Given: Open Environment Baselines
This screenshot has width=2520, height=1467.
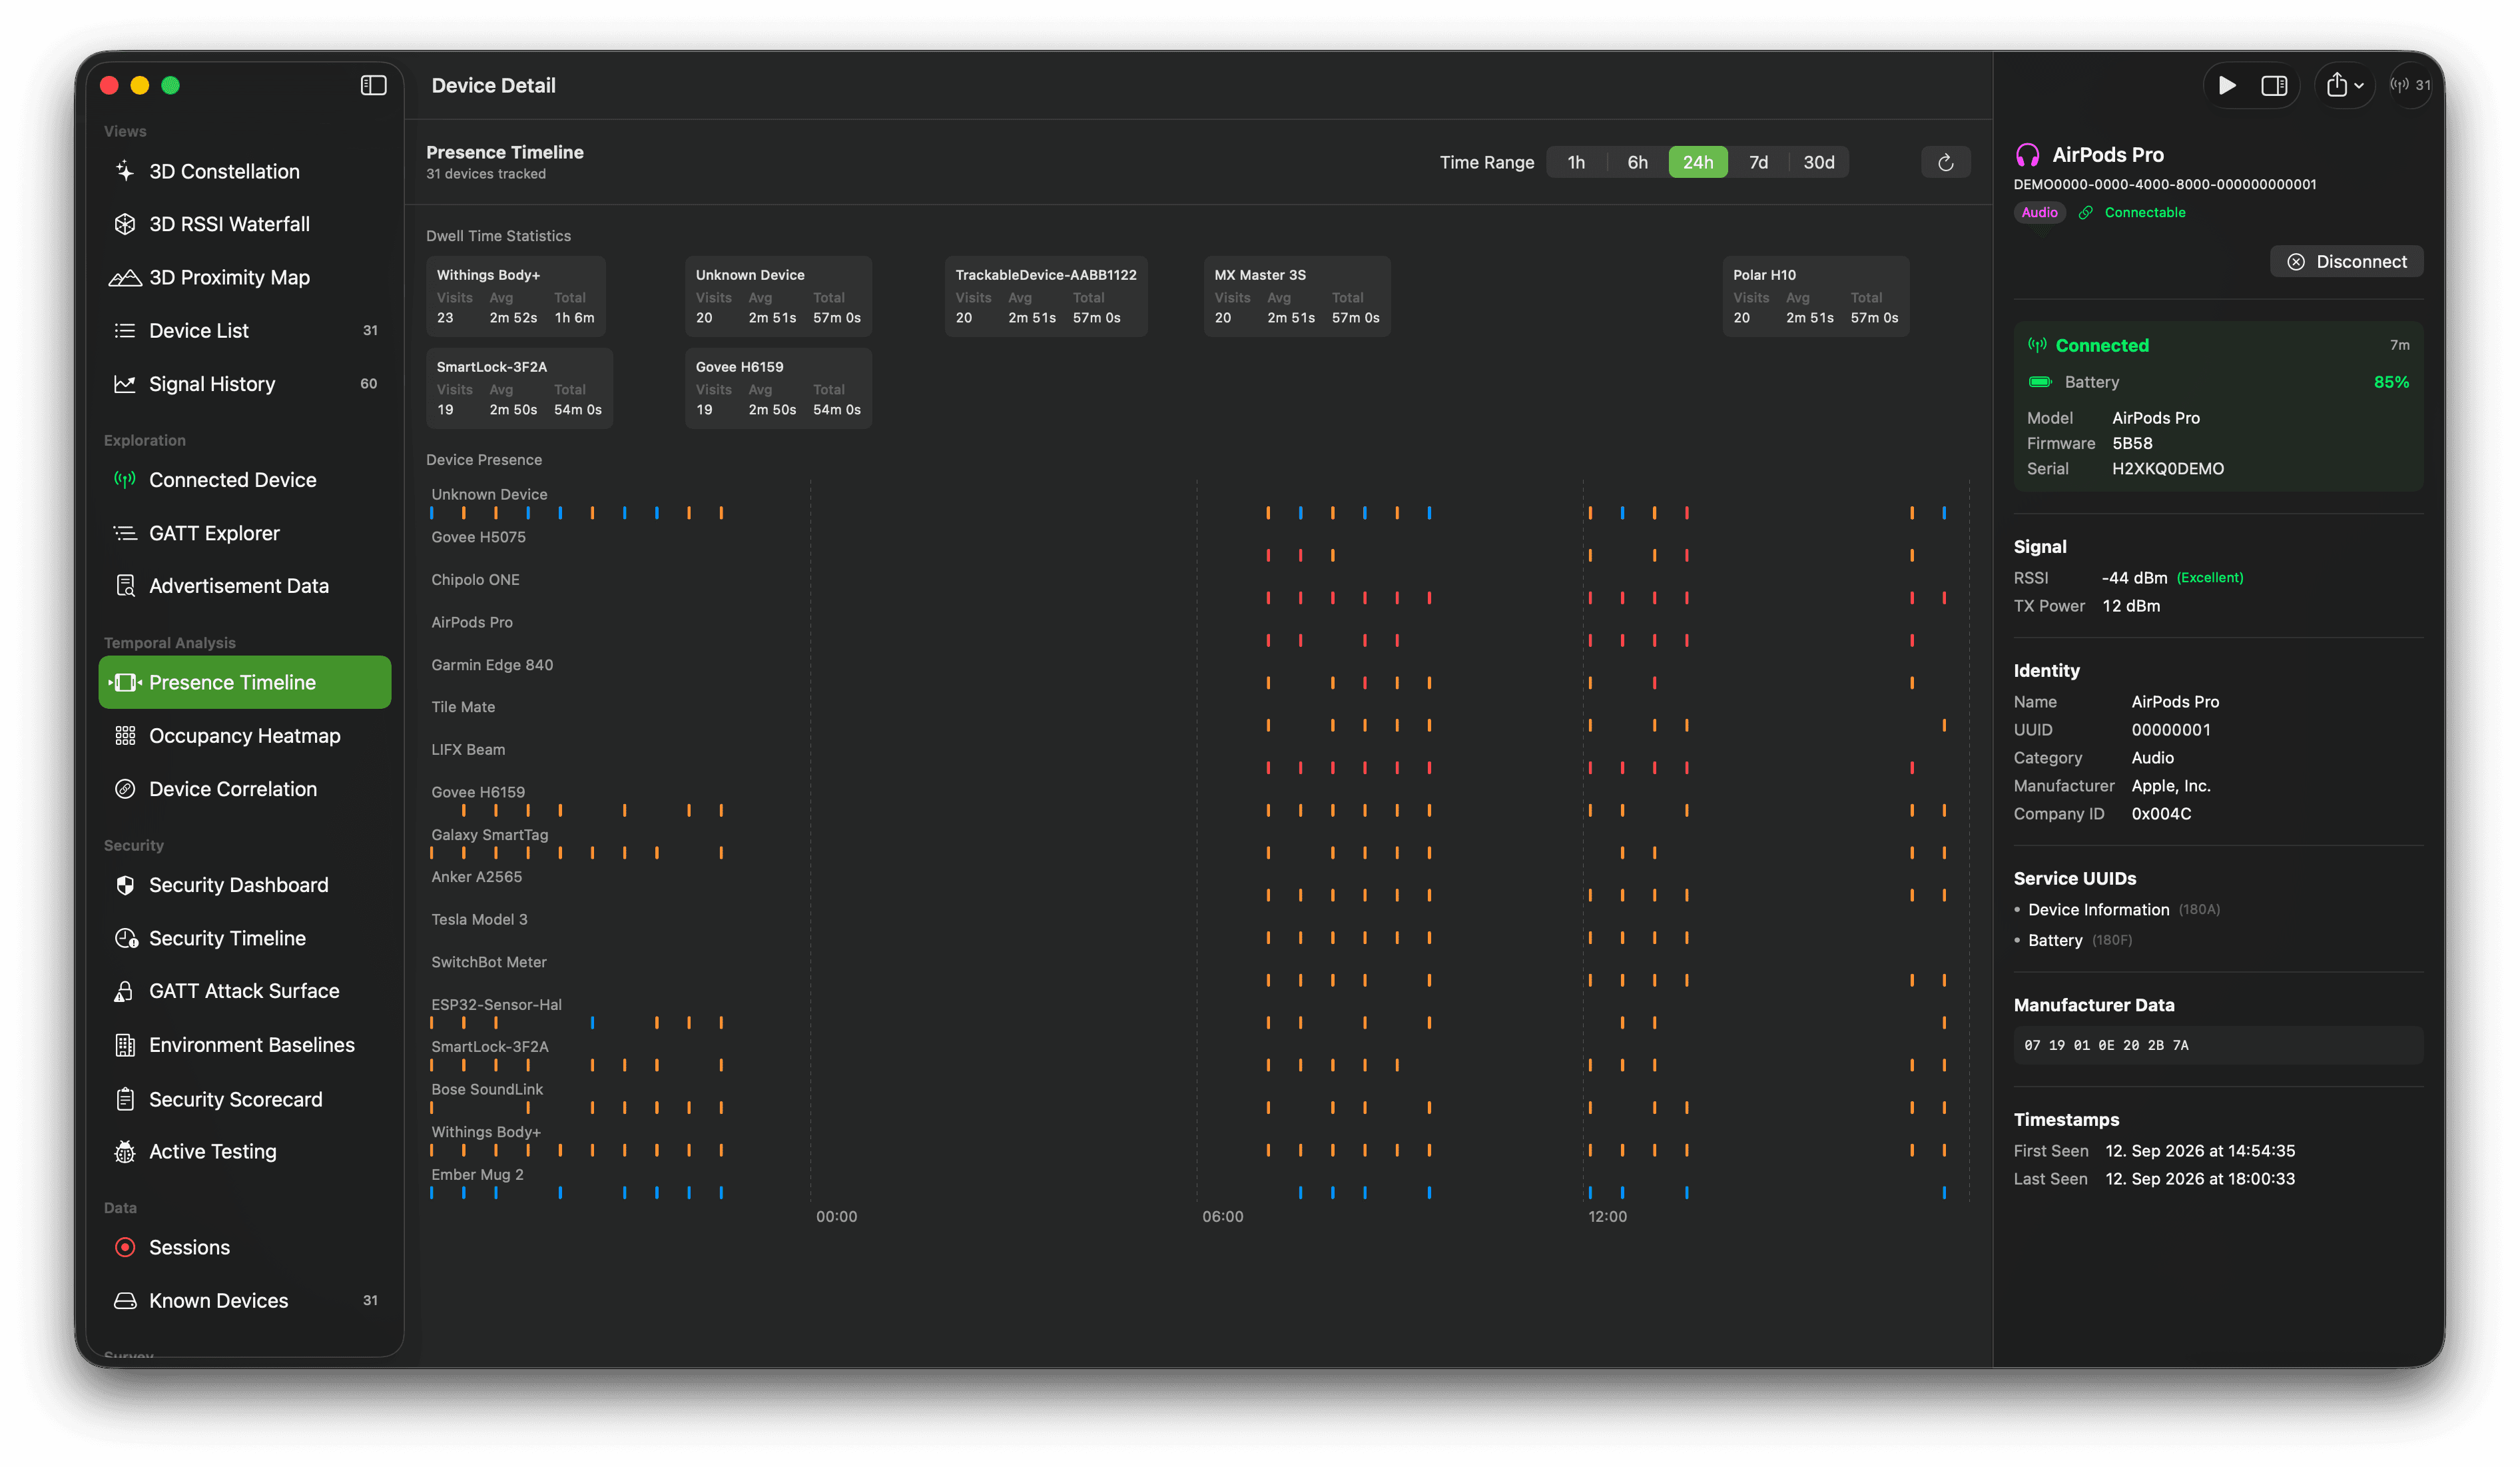Looking at the screenshot, I should click(x=244, y=1045).
